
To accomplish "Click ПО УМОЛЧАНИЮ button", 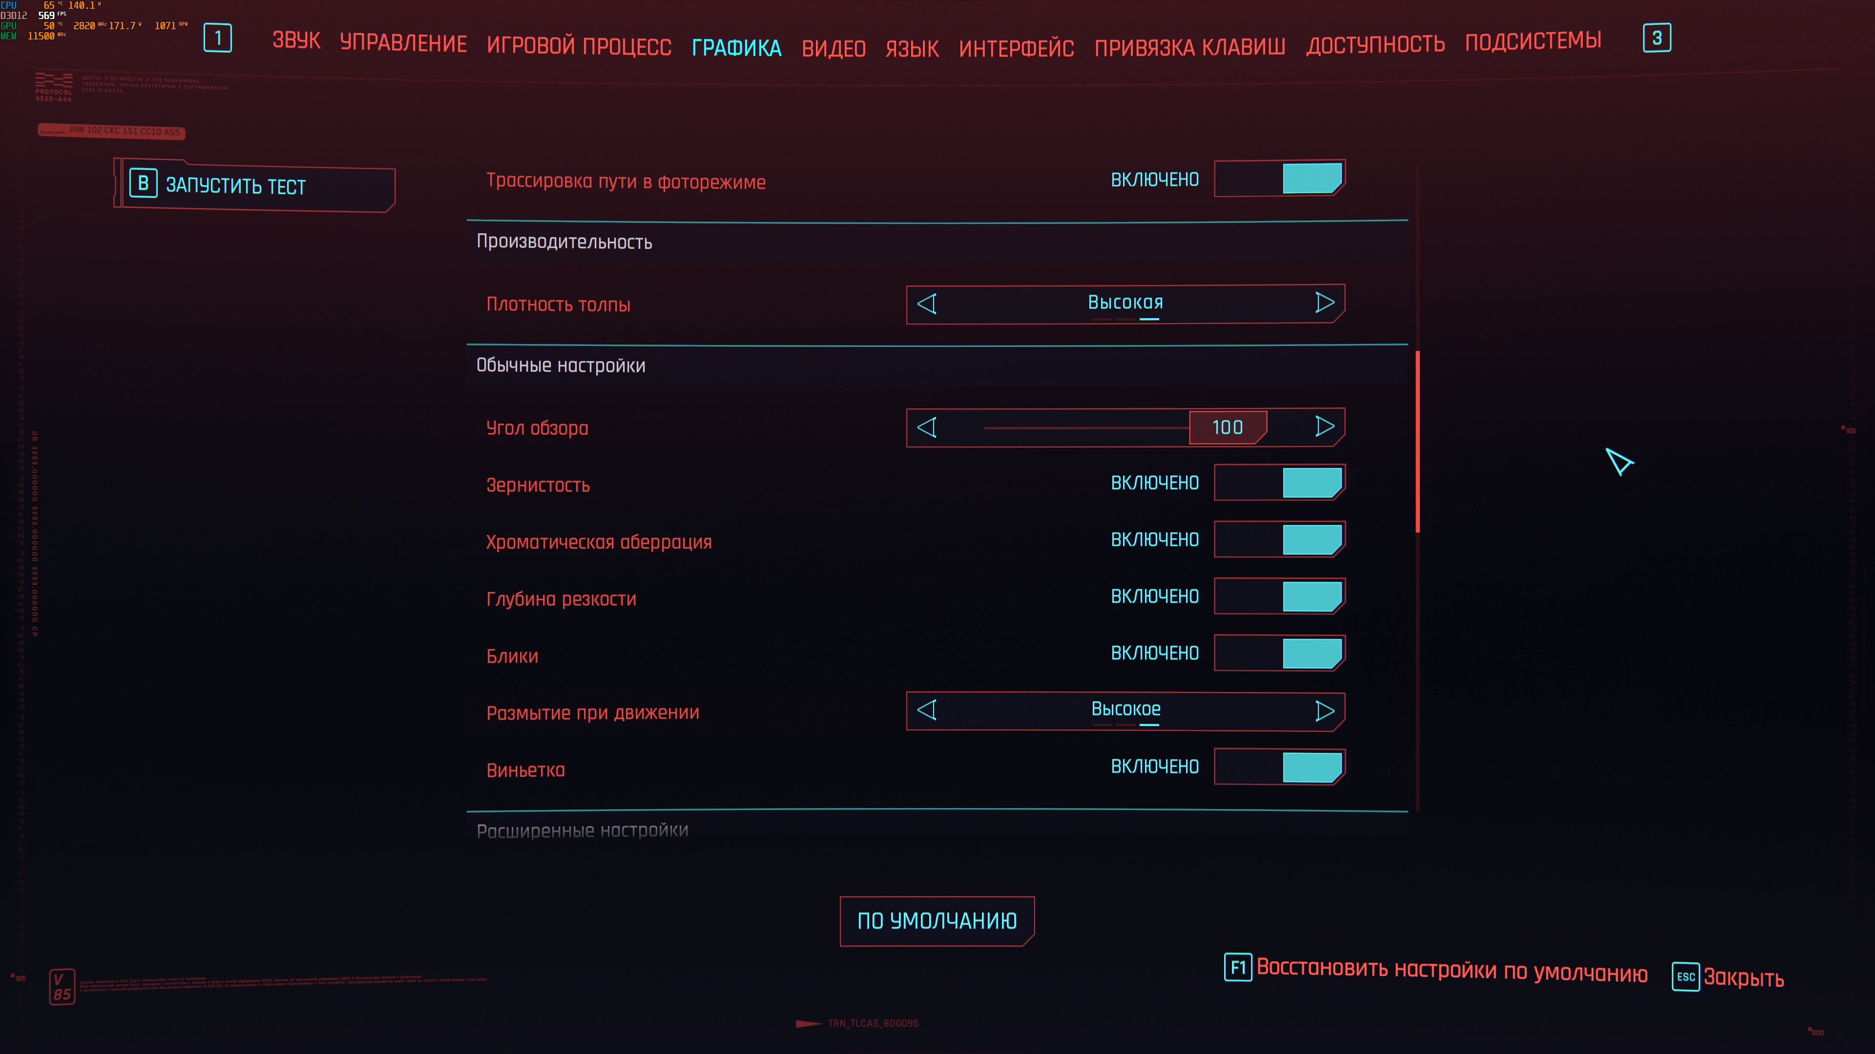I will pos(937,921).
